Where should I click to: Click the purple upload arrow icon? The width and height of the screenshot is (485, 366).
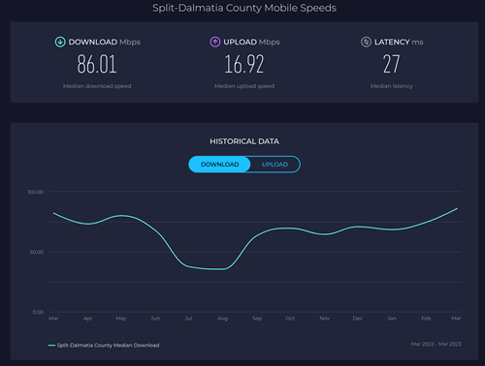(x=215, y=42)
